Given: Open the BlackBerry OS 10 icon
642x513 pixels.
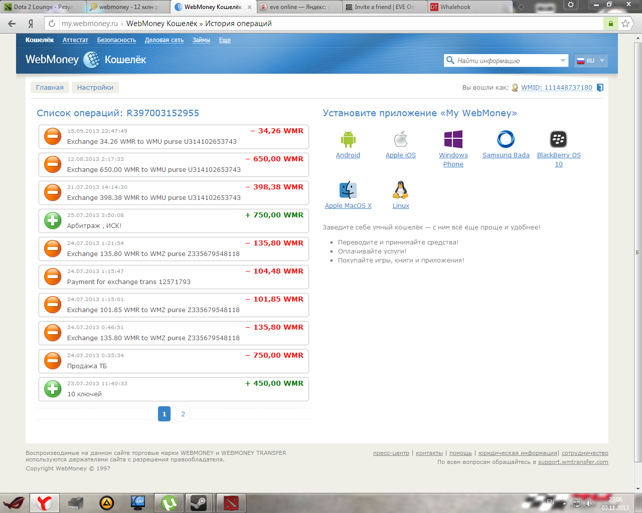Looking at the screenshot, I should [x=558, y=139].
